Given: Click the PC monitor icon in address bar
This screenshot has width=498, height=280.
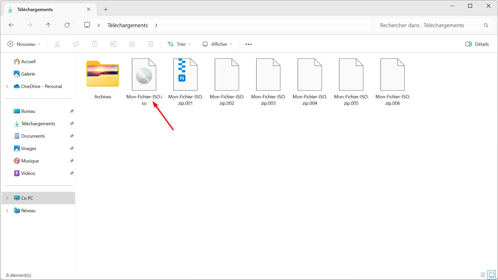Looking at the screenshot, I should click(x=87, y=25).
